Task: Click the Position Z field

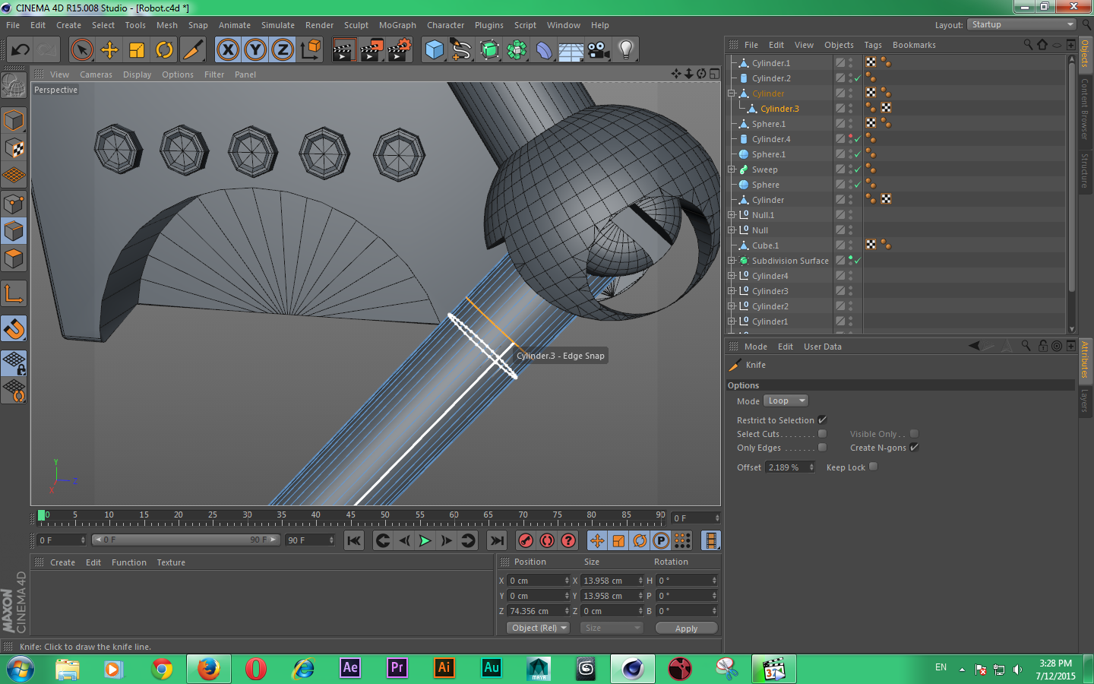Action: pos(538,611)
